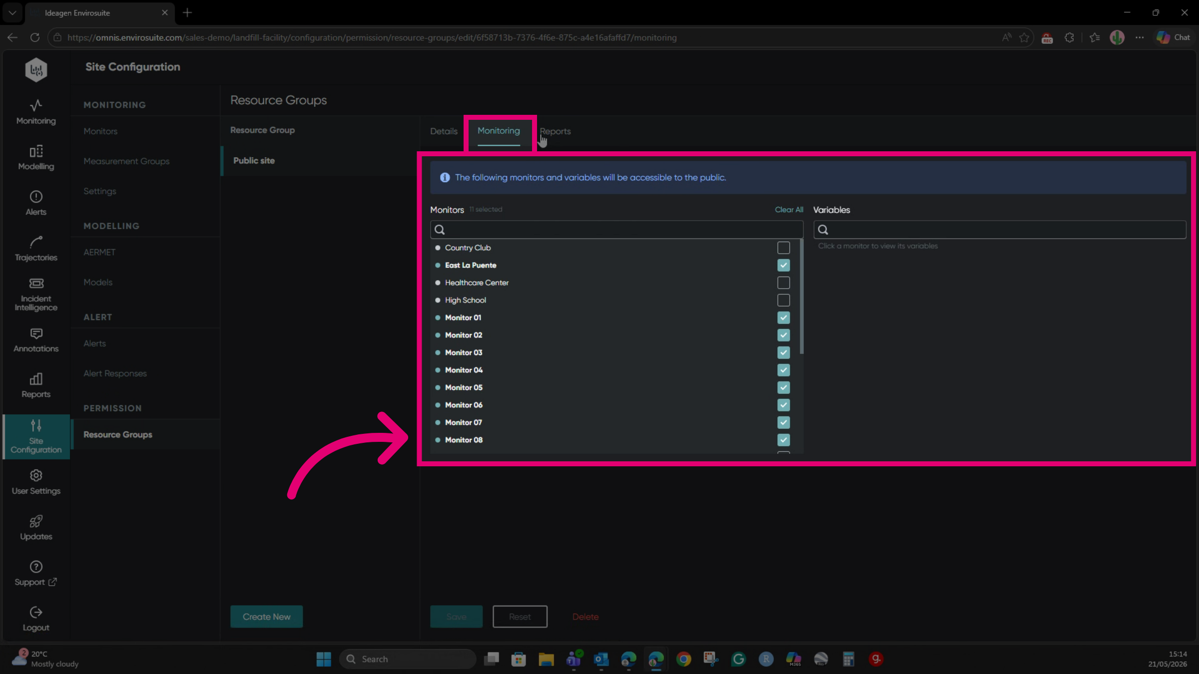Click the monitors list scrollbar
Viewport: 1199px width, 674px height.
click(x=801, y=297)
